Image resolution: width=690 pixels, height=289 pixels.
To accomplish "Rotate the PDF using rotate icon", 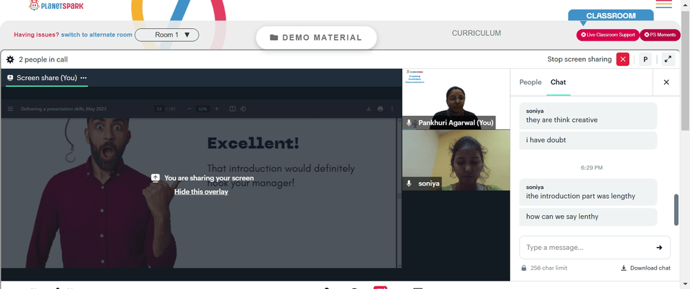I will (243, 109).
